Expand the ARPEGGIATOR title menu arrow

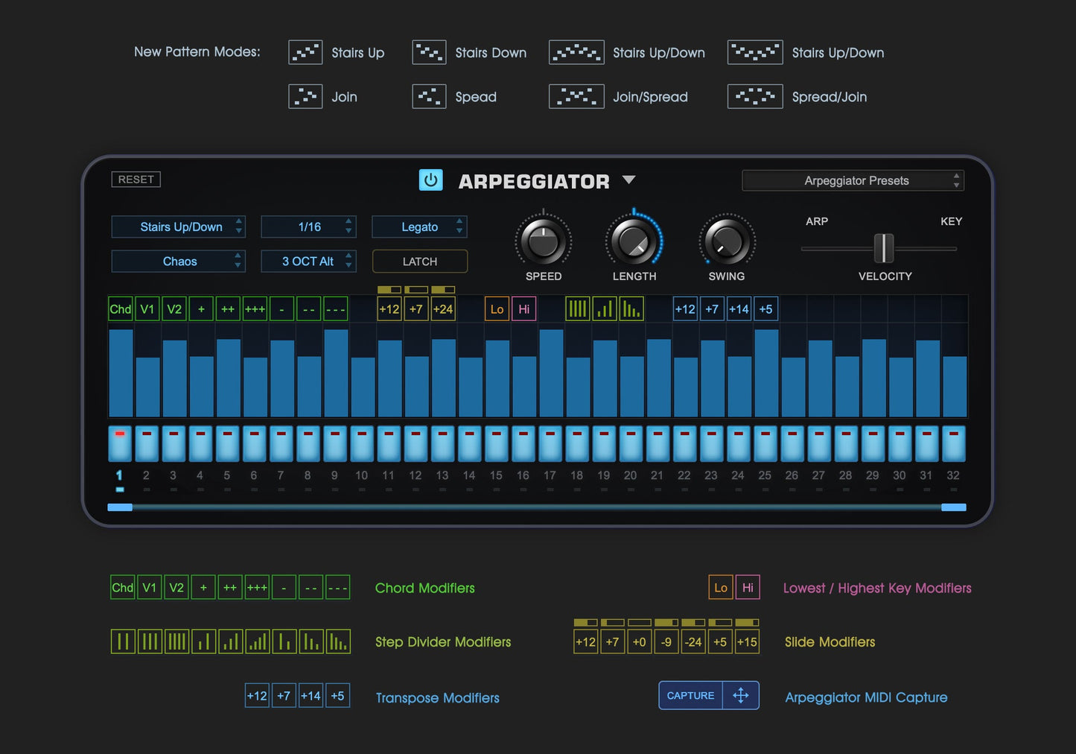[629, 180]
